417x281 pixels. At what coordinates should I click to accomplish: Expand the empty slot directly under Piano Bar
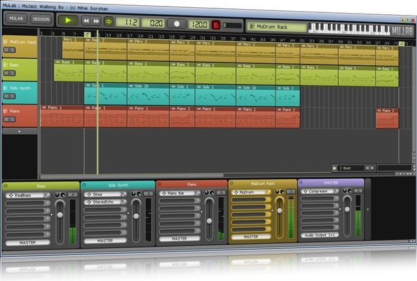tap(197, 200)
